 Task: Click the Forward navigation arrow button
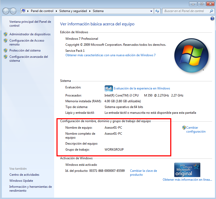pyautogui.click(x=13, y=11)
